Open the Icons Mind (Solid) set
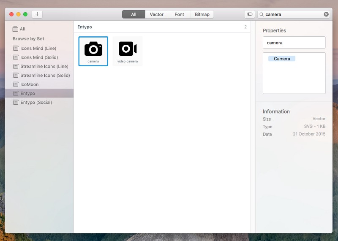Screen dimensions: 338x241 point(39,57)
